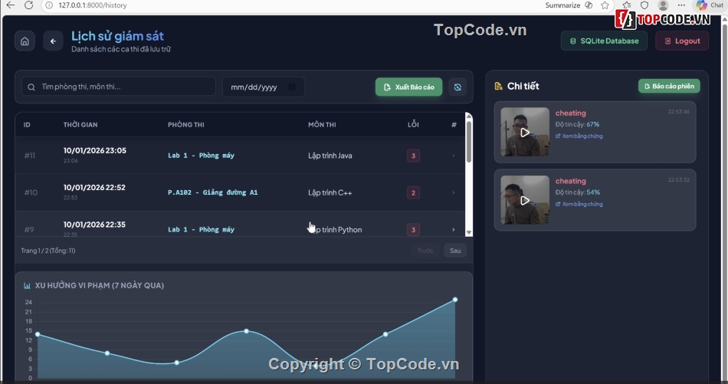
Task: Click the Chi tiết details panel icon
Action: [499, 86]
